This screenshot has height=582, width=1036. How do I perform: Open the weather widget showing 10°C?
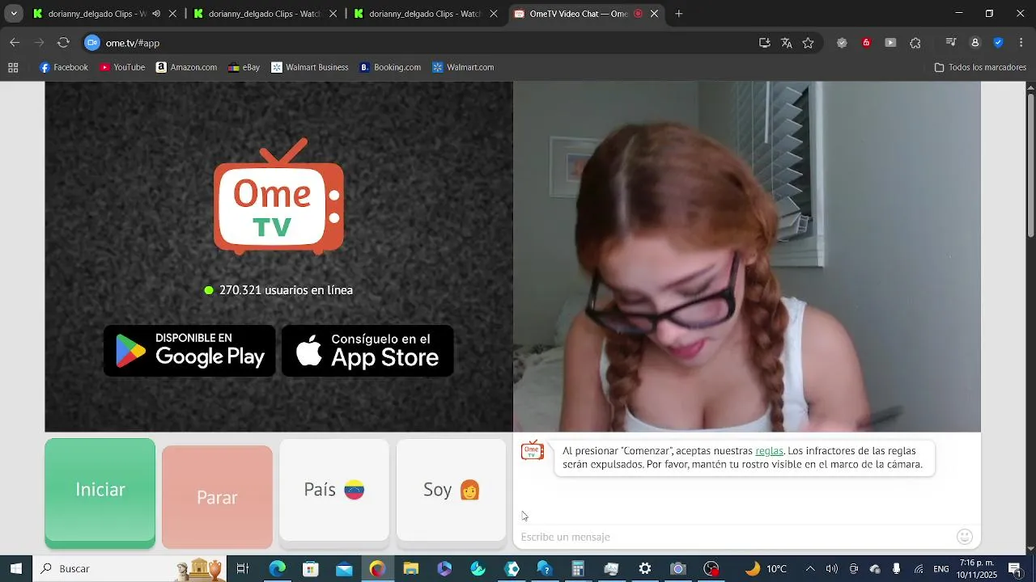click(766, 568)
